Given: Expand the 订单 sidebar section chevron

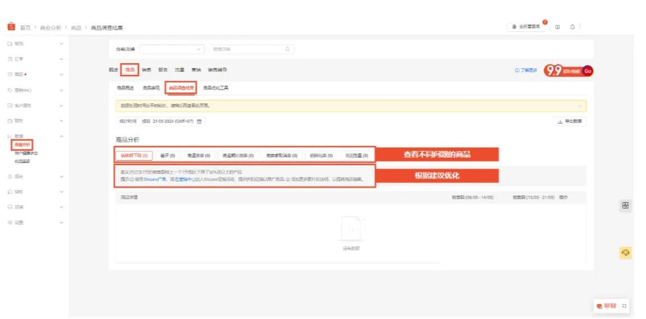Looking at the screenshot, I should (62, 59).
